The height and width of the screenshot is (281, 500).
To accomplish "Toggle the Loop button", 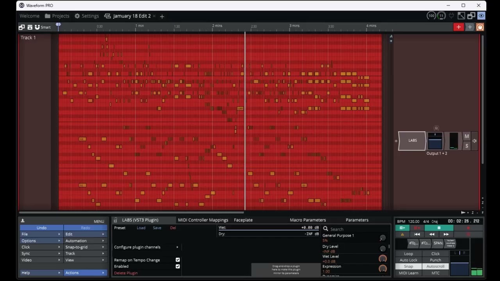I will [x=408, y=254].
